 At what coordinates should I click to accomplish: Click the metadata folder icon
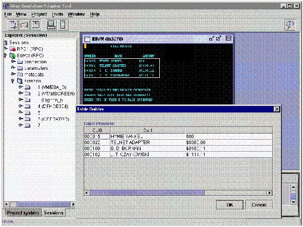click(x=20, y=74)
